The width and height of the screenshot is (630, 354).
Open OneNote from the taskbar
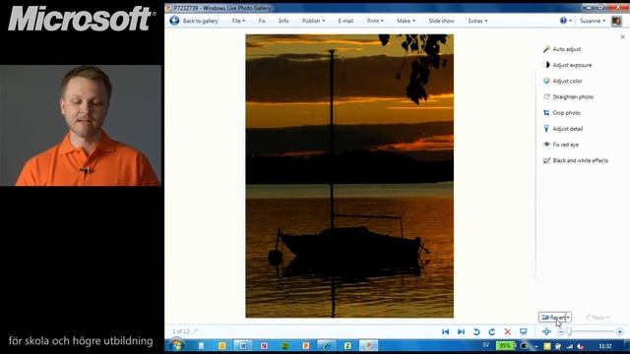coord(264,345)
